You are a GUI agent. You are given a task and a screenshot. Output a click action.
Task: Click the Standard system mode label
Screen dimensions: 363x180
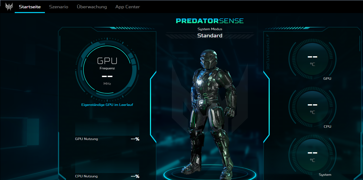210,35
